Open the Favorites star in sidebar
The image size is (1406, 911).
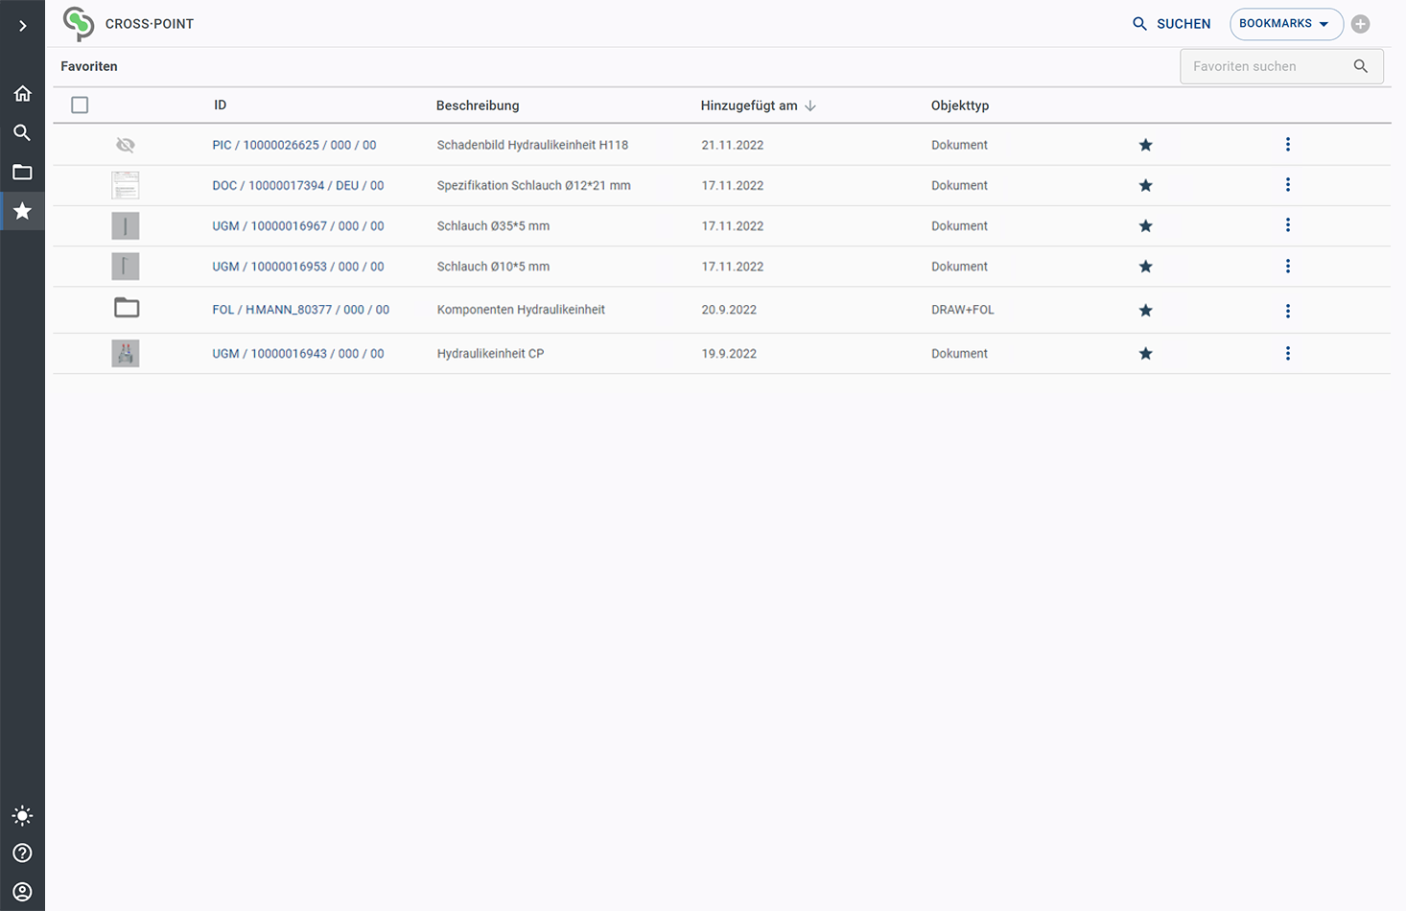tap(22, 211)
